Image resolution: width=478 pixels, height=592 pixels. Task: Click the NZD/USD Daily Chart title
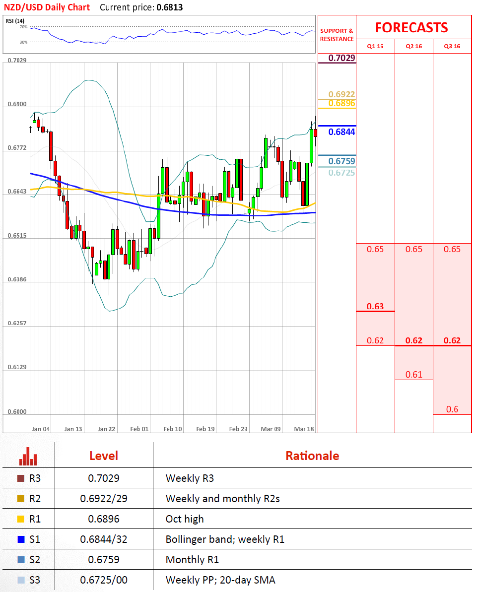(x=47, y=7)
